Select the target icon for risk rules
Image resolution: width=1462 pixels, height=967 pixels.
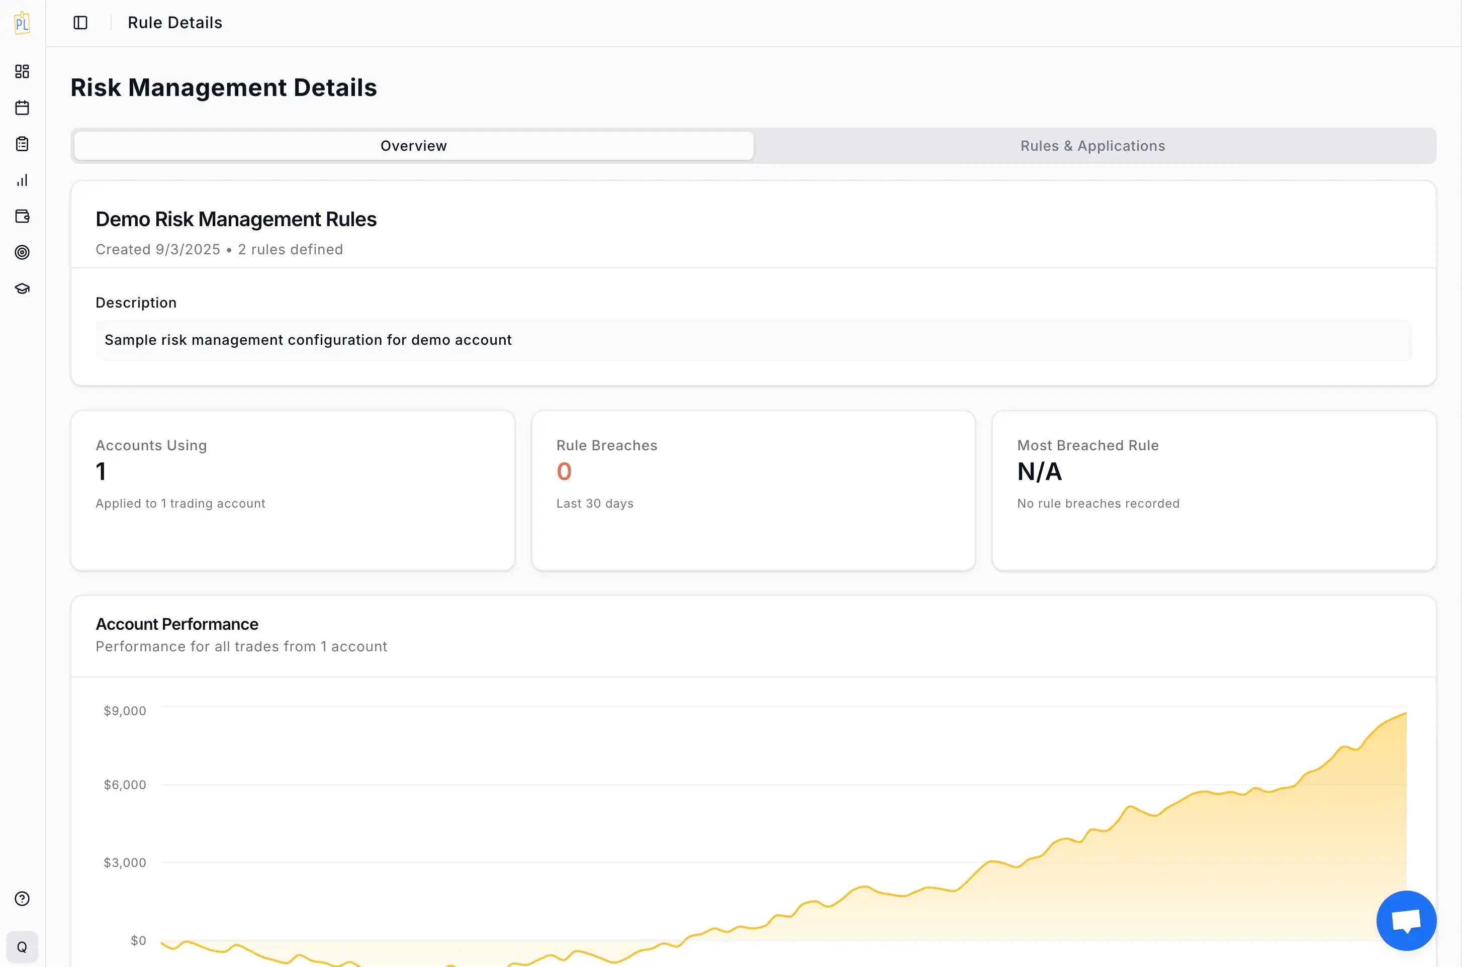tap(22, 252)
